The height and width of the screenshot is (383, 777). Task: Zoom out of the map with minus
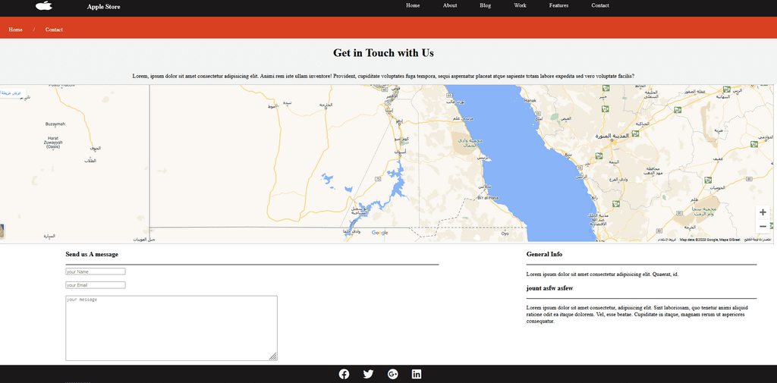(x=763, y=227)
